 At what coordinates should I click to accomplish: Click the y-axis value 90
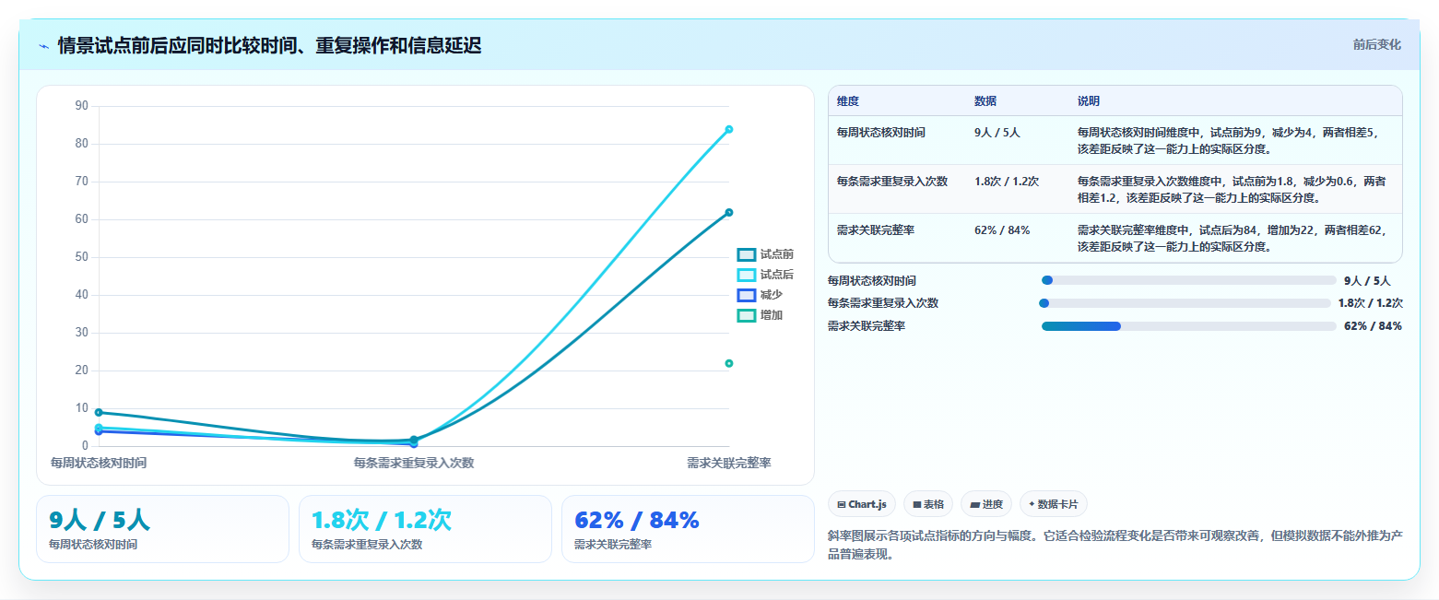tap(81, 106)
